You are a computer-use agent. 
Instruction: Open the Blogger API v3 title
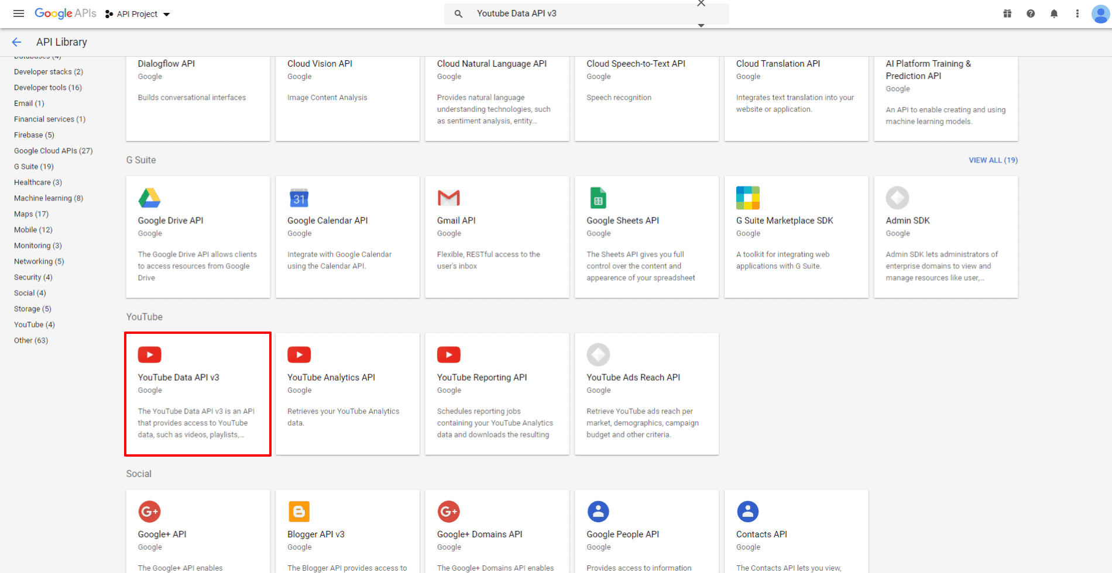click(316, 534)
